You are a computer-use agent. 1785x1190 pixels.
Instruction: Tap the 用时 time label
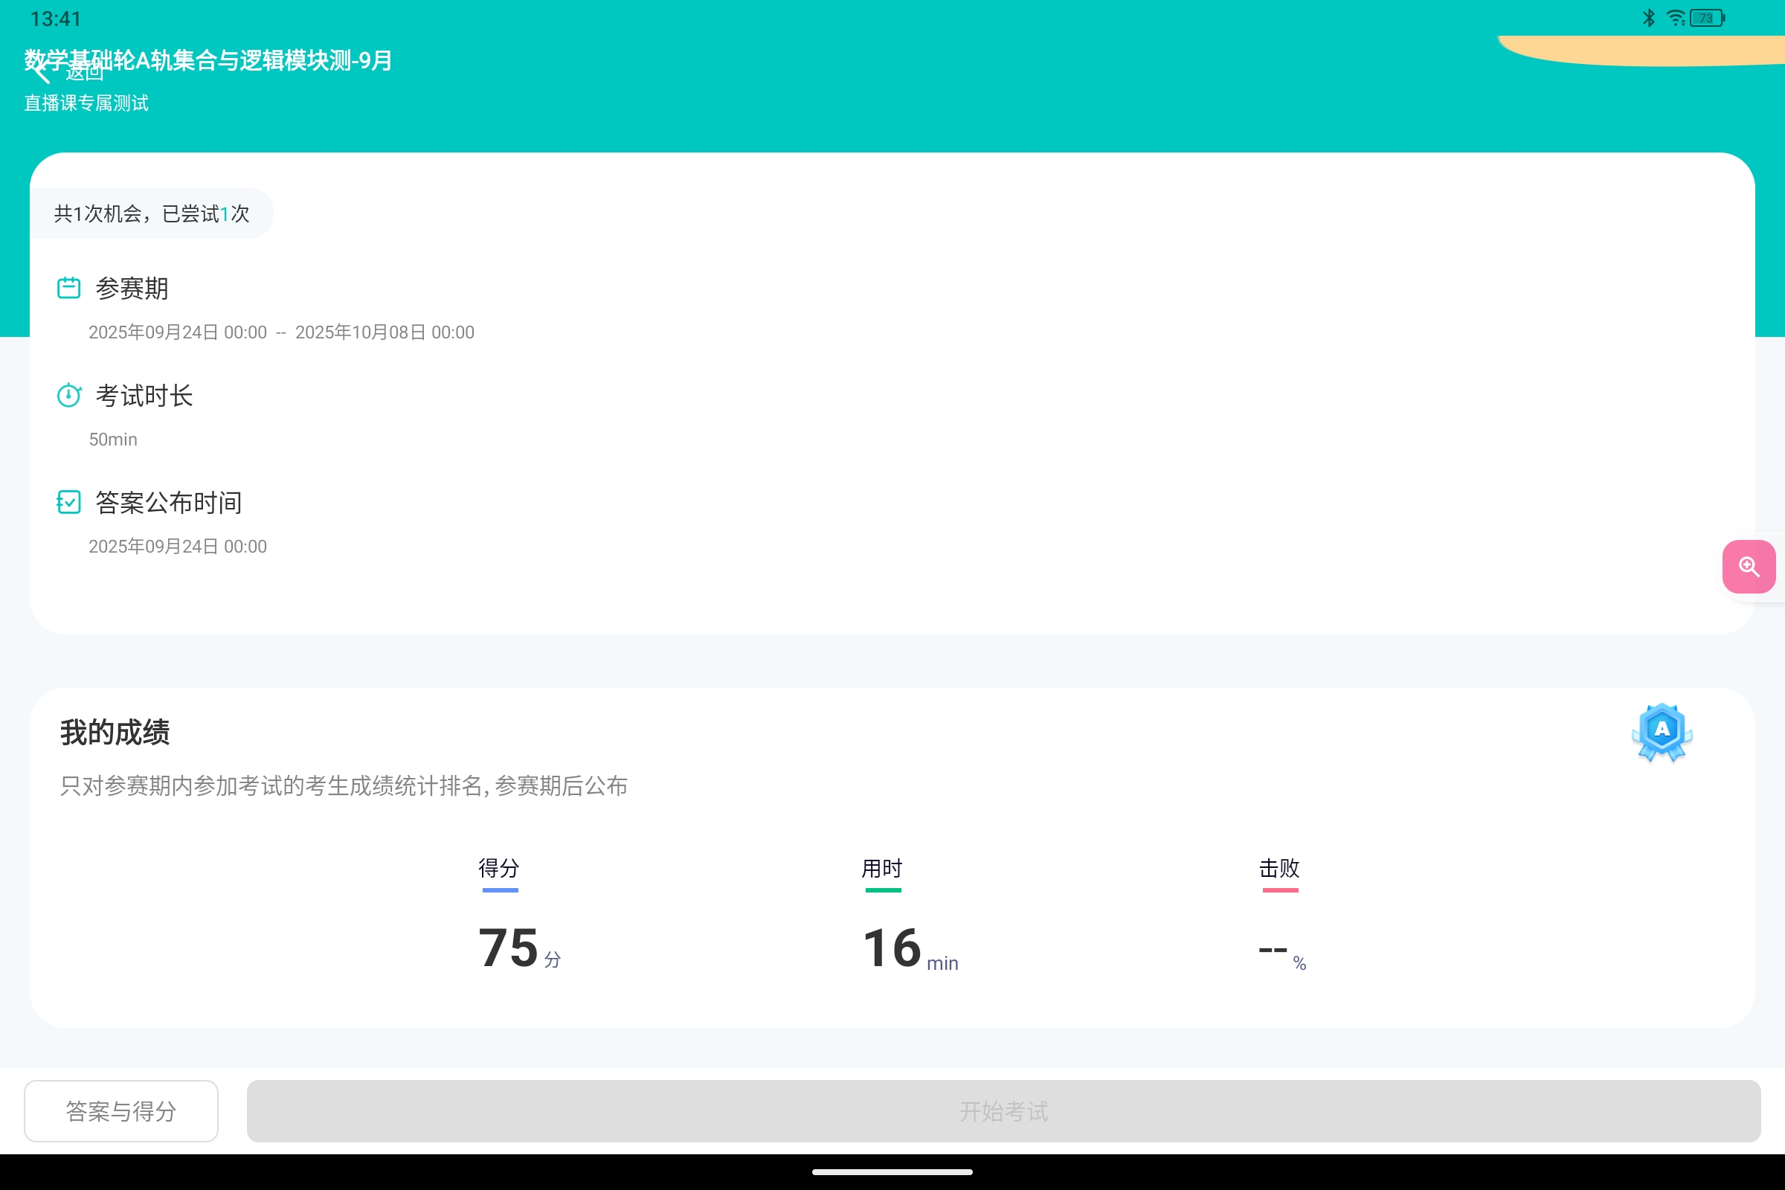click(x=882, y=867)
